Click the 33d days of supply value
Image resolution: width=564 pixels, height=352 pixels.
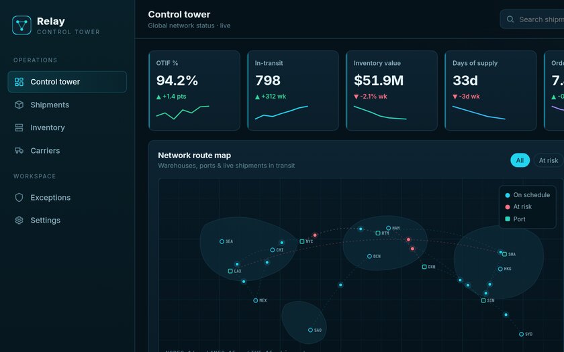point(465,80)
